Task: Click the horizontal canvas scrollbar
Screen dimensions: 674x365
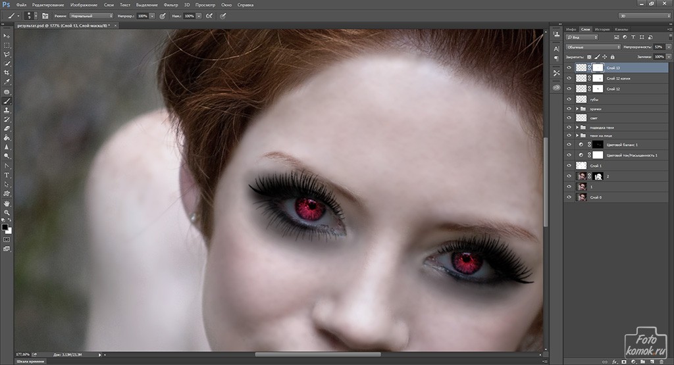Action: [x=318, y=354]
